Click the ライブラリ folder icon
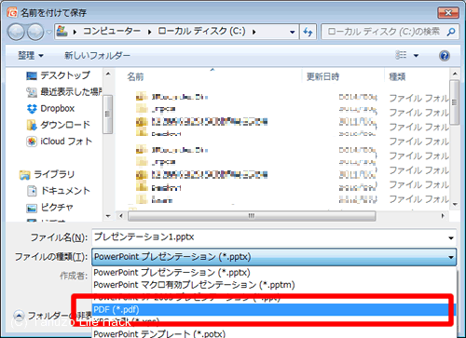 coord(24,175)
